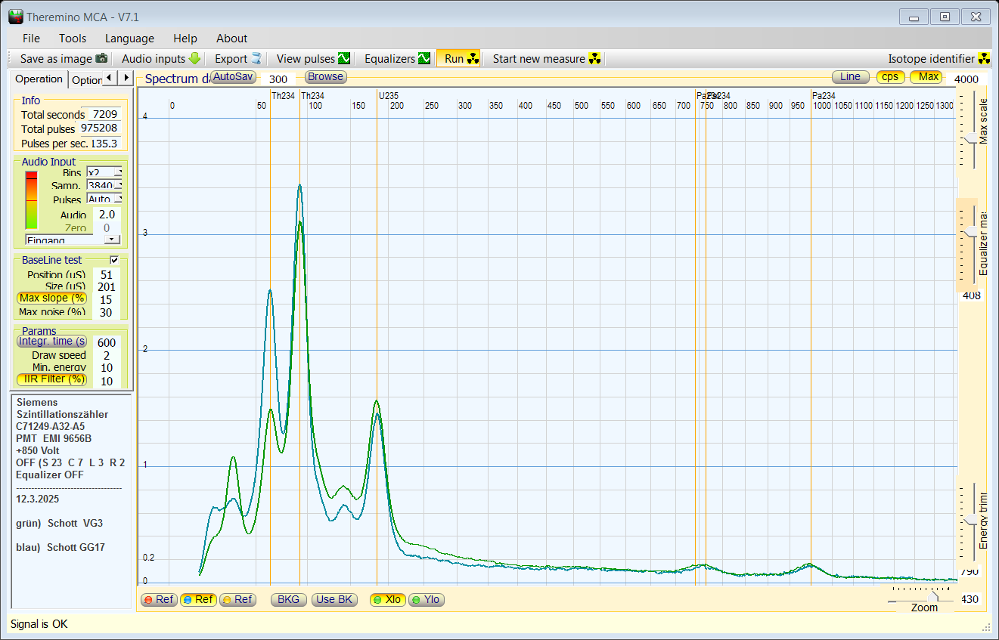
Task: Click Start new measure
Action: [x=547, y=59]
